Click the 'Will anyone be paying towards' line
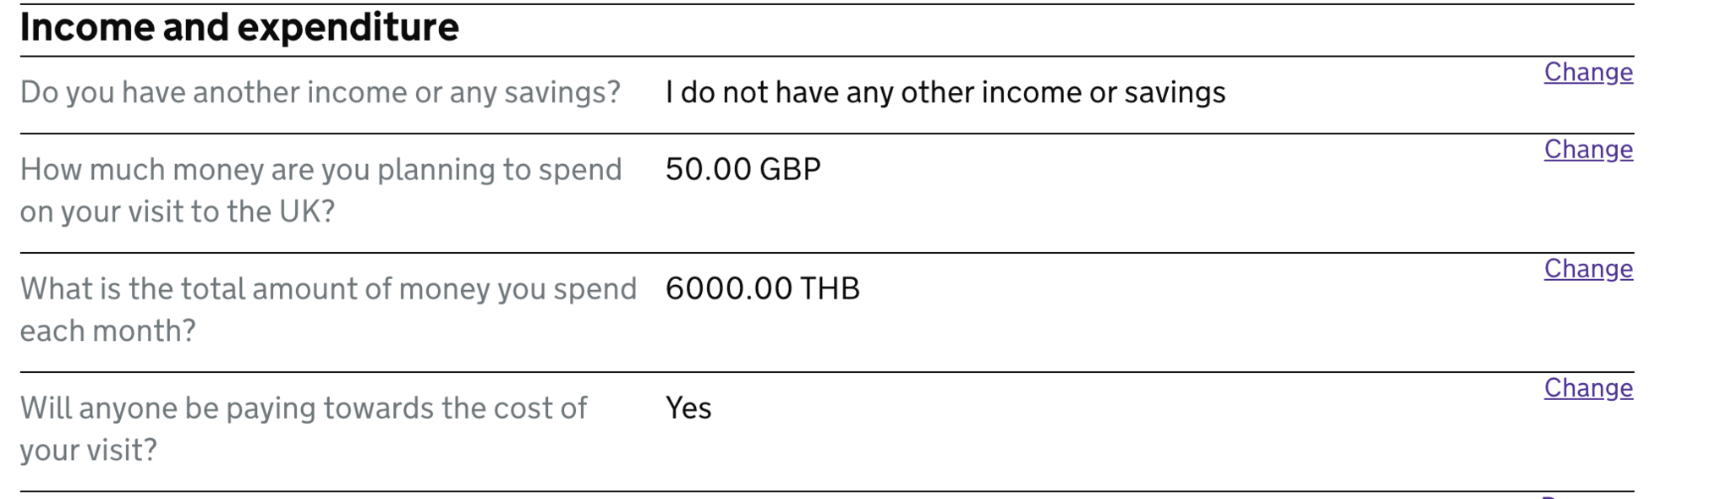1732x499 pixels. [304, 409]
